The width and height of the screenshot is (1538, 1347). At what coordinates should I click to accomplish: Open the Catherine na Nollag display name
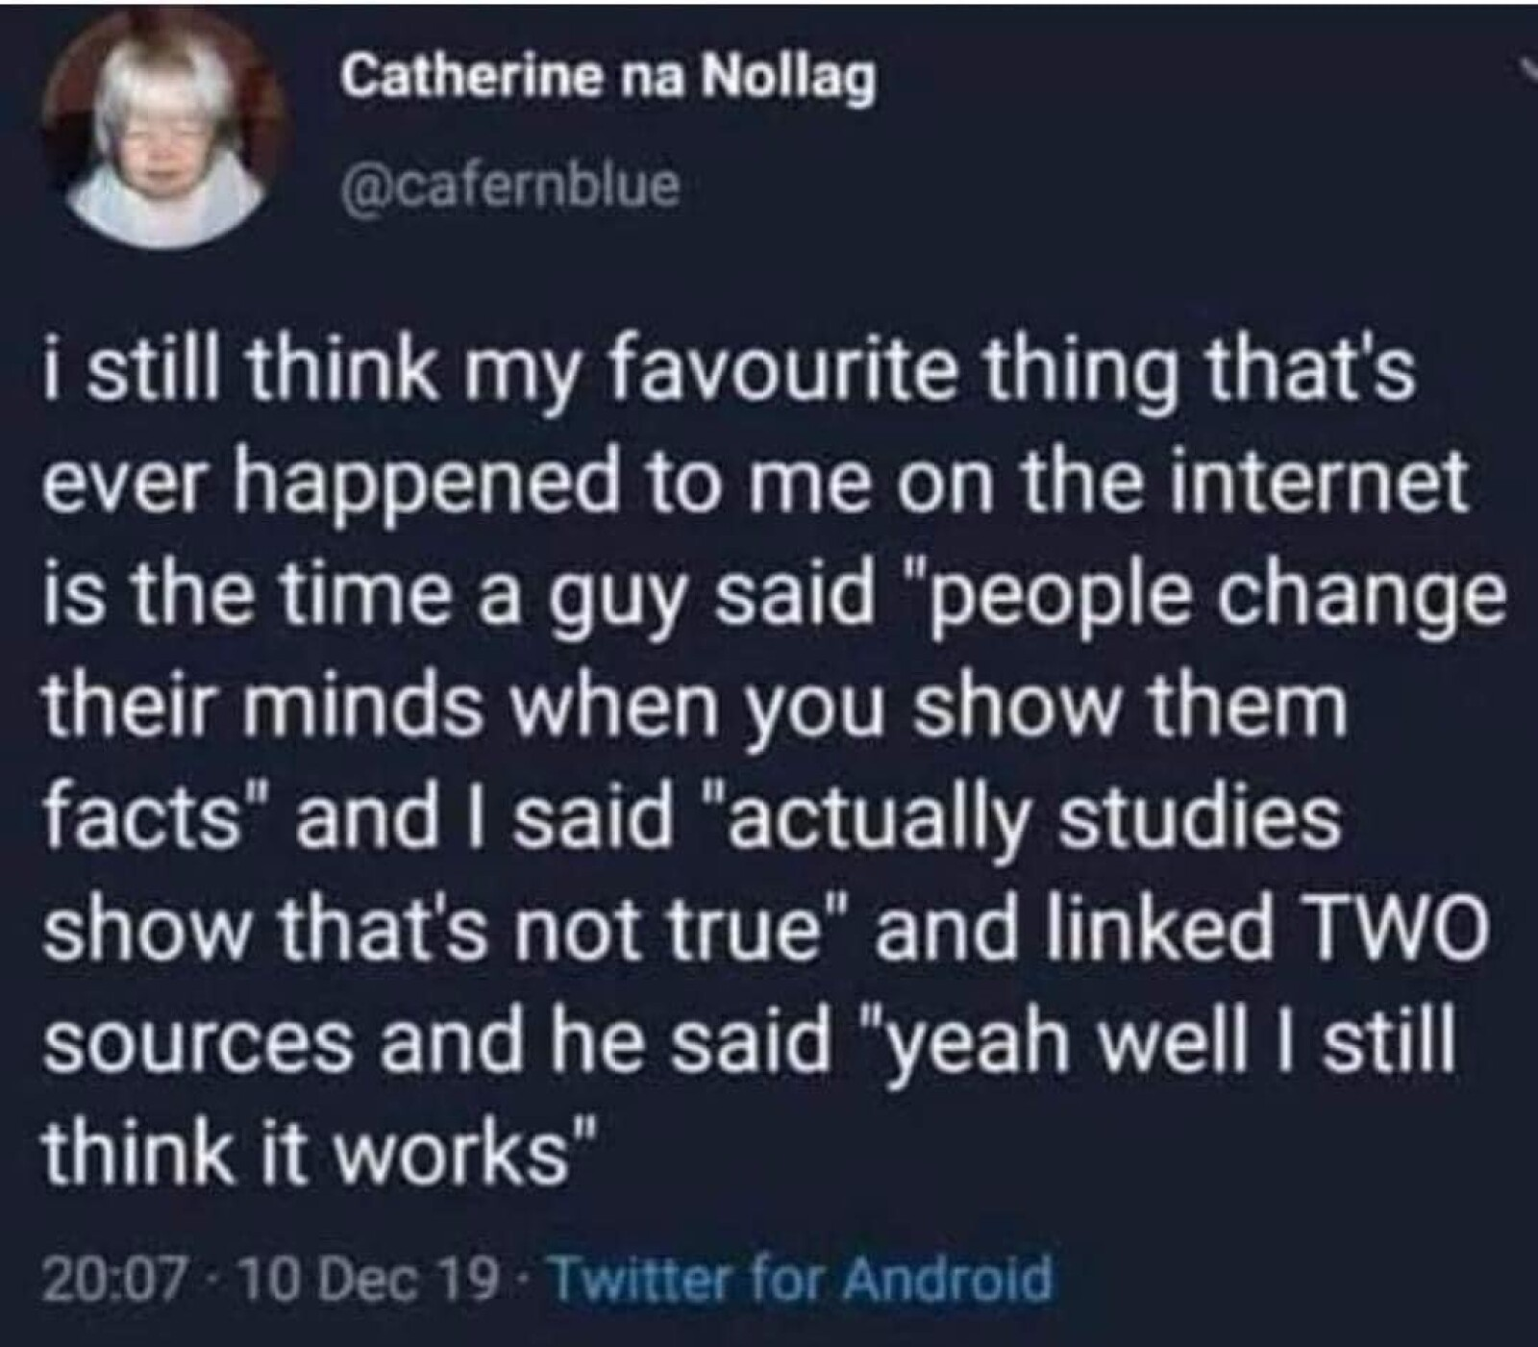pyautogui.click(x=609, y=77)
